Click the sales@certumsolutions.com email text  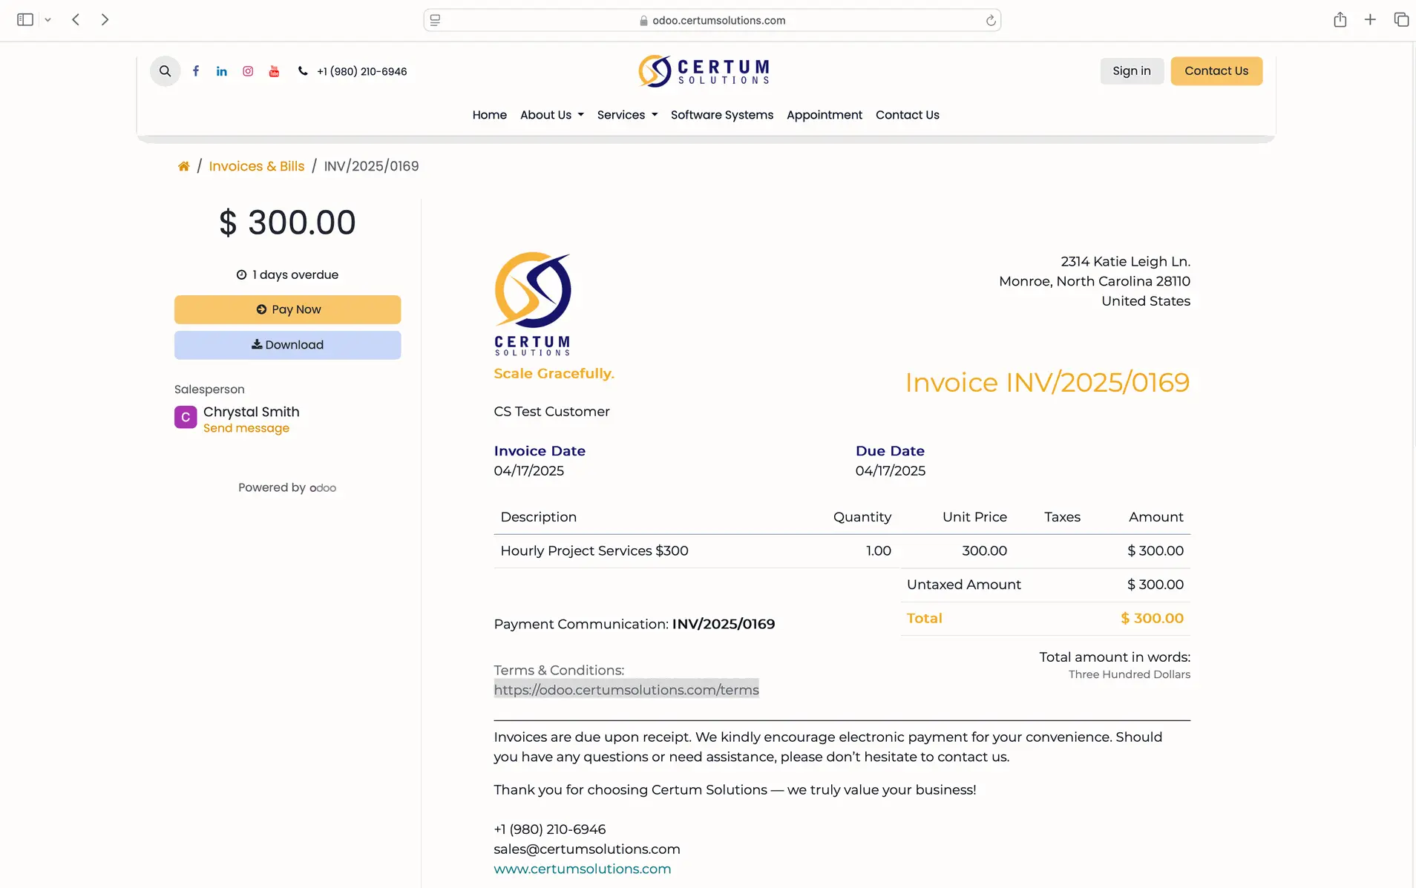tap(587, 849)
